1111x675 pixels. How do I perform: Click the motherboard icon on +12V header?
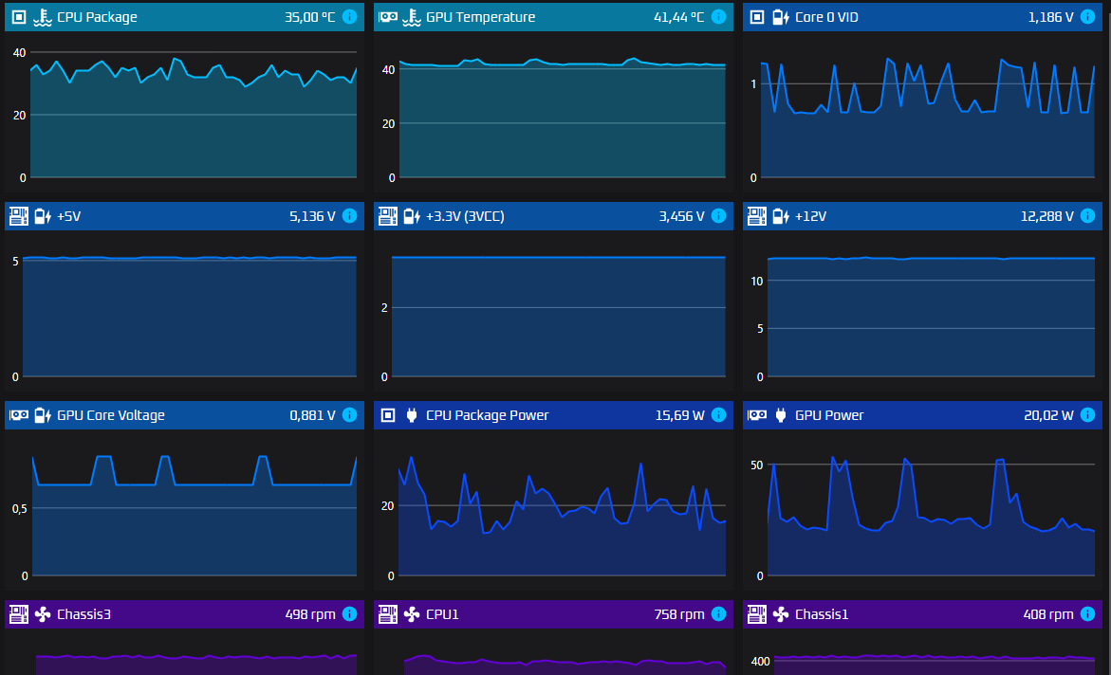[x=757, y=216]
